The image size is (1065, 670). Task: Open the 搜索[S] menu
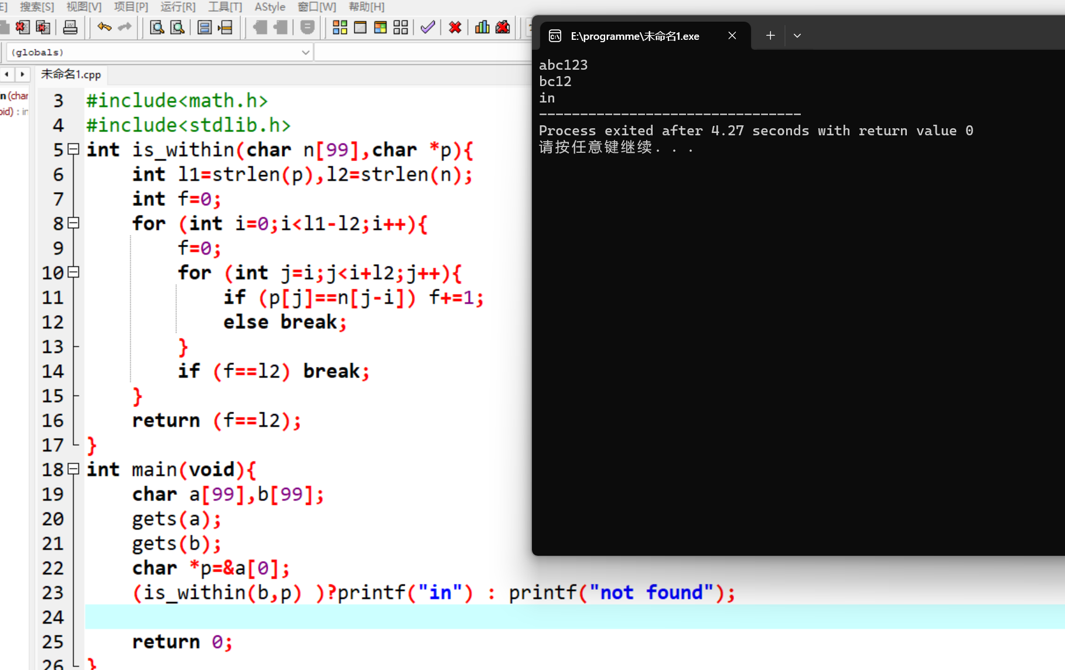[37, 6]
